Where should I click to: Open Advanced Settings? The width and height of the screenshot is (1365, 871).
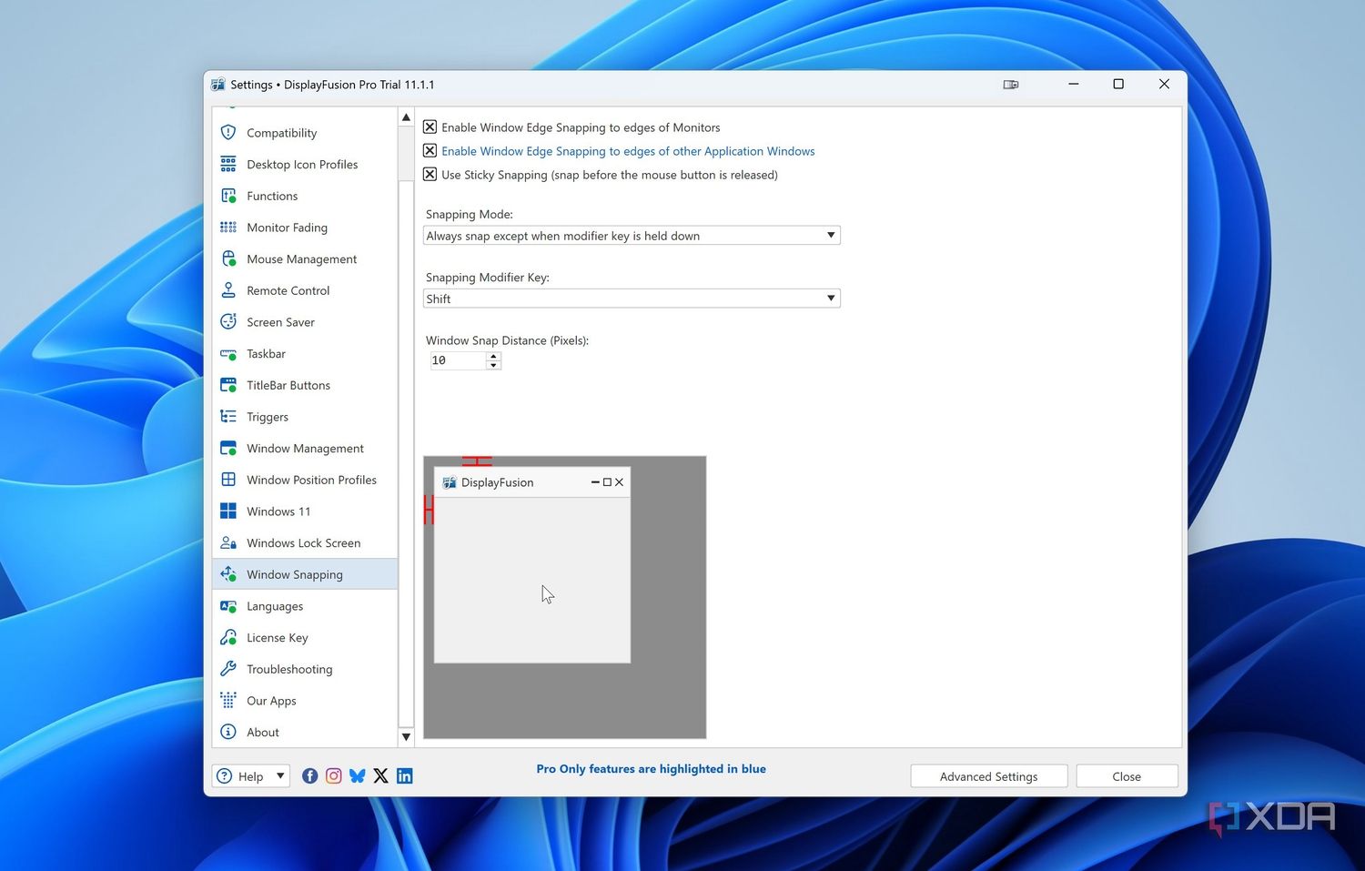[x=988, y=775]
